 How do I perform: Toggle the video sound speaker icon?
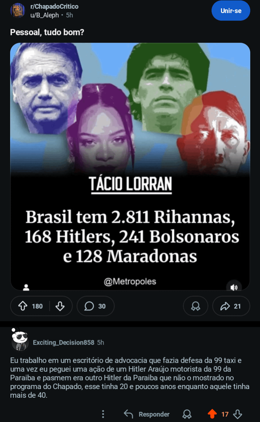[234, 287]
